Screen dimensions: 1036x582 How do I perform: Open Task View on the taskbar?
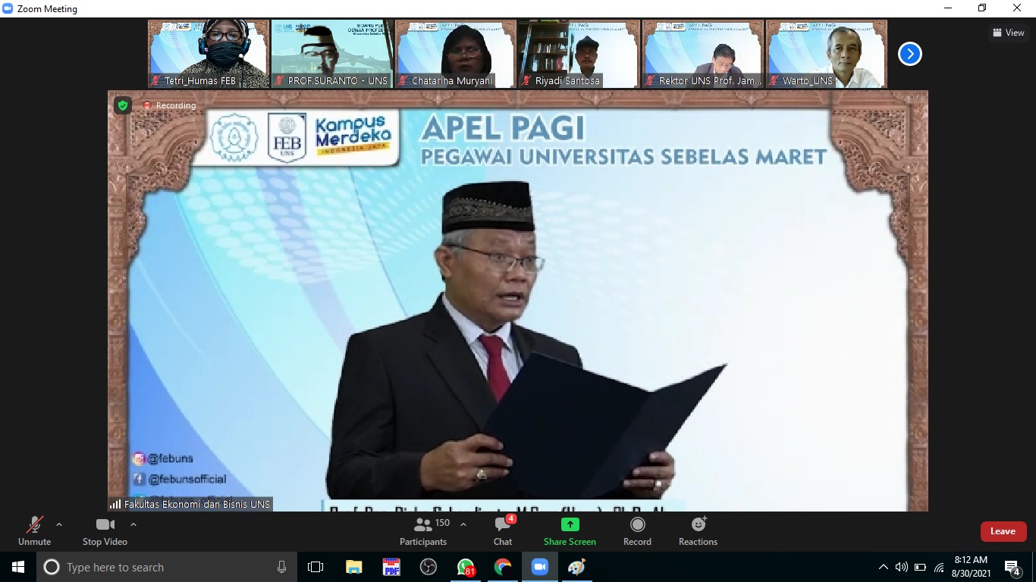click(x=316, y=567)
